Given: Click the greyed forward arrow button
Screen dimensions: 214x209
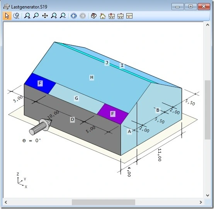Looking at the screenshot, I should pyautogui.click(x=83, y=16).
